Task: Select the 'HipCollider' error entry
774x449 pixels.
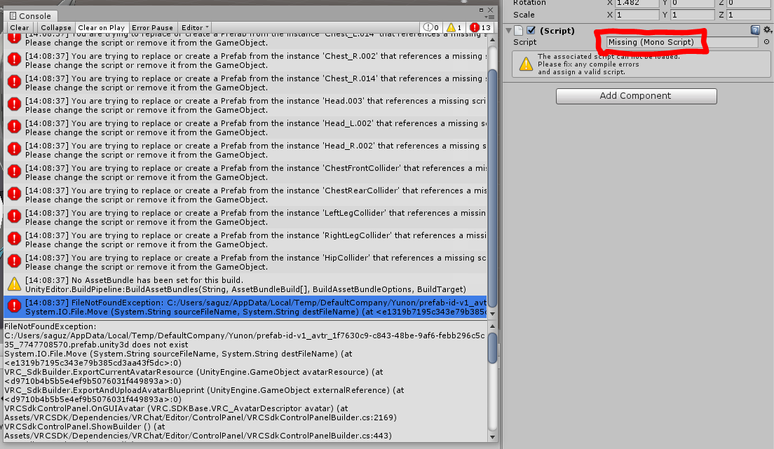Action: [x=245, y=262]
